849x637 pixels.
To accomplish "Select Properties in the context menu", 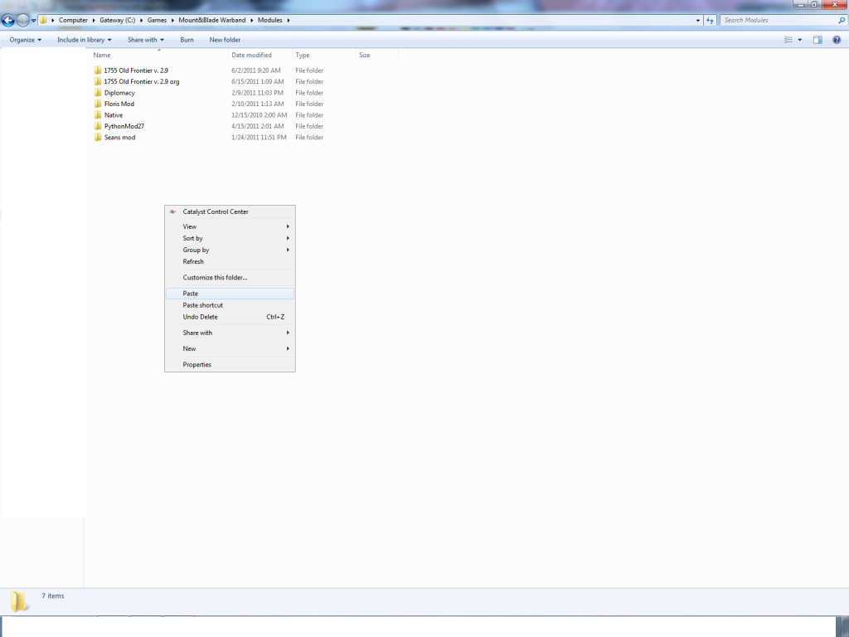I will click(197, 365).
